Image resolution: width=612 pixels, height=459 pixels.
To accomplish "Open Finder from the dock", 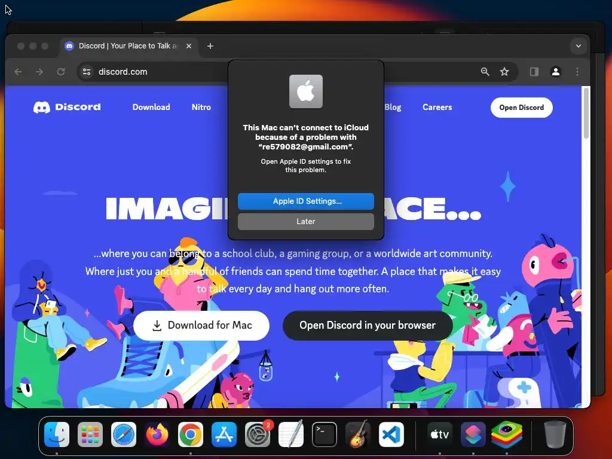I will tap(57, 434).
